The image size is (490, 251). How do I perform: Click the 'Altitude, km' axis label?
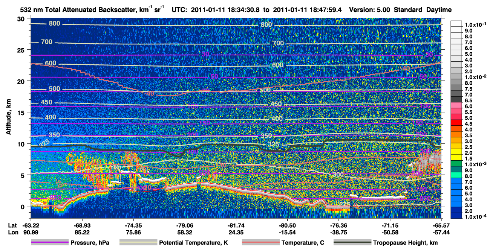click(x=8, y=117)
